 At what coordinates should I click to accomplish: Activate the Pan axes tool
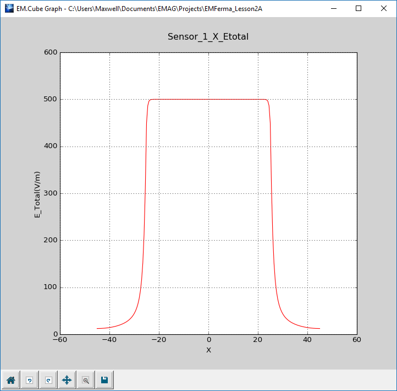(67, 380)
